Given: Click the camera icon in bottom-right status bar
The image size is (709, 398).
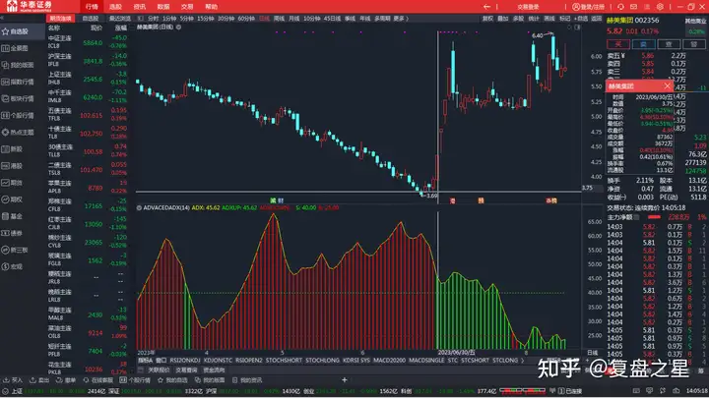Looking at the screenshot, I should tap(676, 391).
